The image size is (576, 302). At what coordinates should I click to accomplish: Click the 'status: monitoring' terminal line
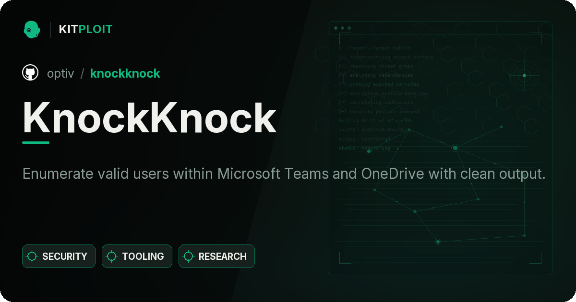click(x=364, y=148)
